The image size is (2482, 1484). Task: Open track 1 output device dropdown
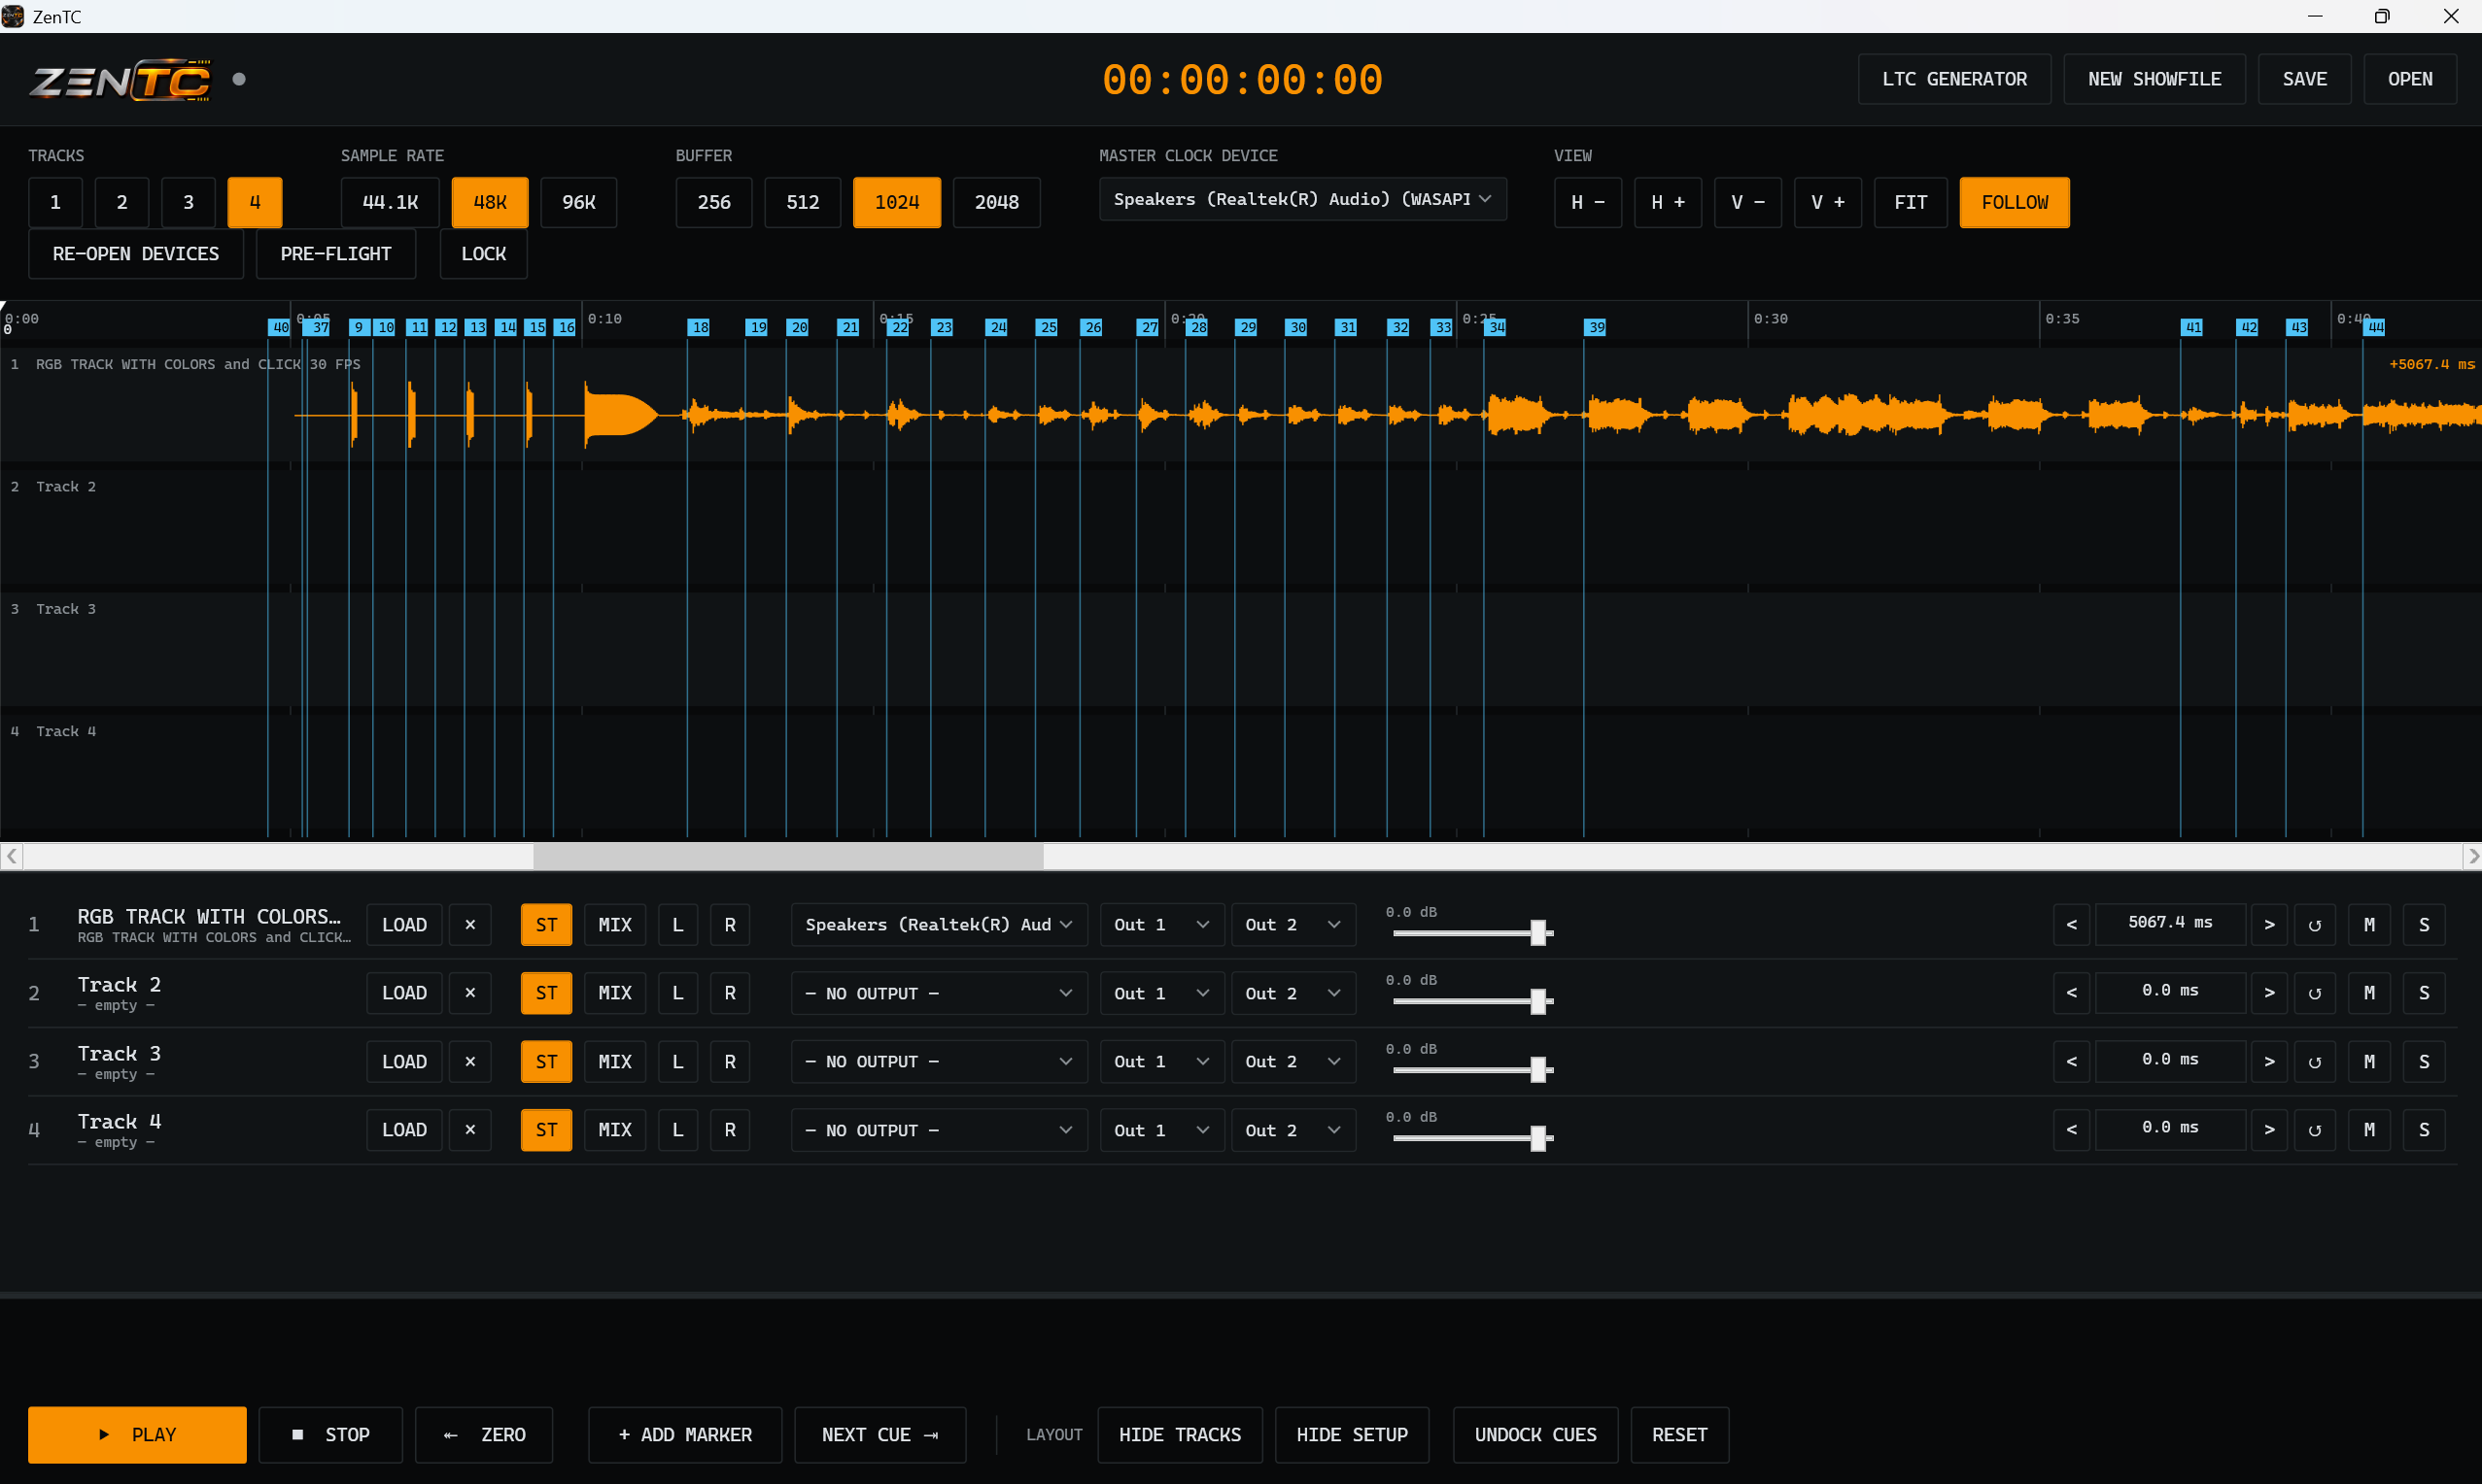click(x=940, y=925)
